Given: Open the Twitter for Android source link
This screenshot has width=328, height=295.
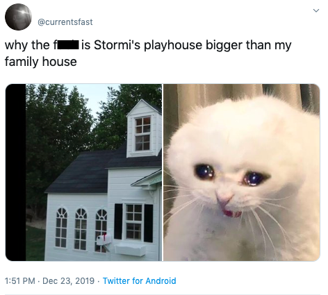Looking at the screenshot, I should click(x=139, y=280).
